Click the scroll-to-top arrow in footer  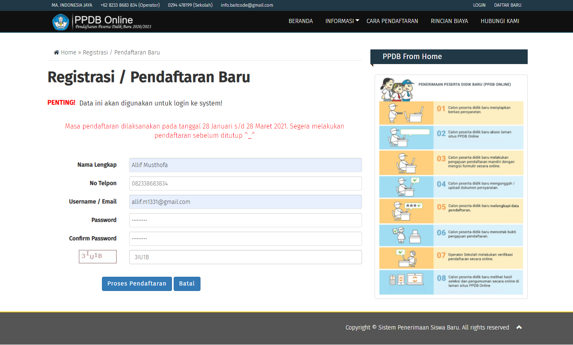click(x=519, y=327)
